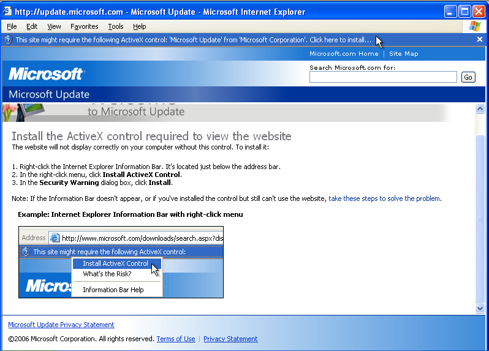Click the shield icon on the information bar
Viewport: 489px width, 351px height.
[8, 40]
